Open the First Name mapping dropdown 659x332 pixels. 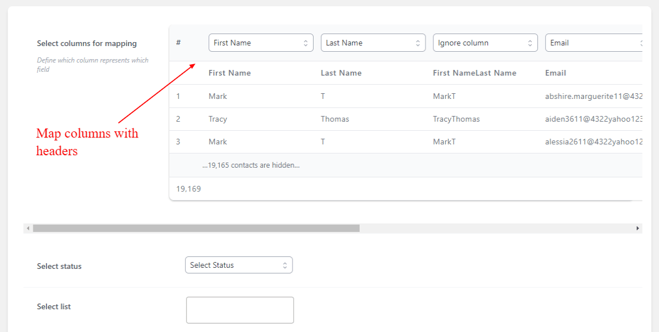tap(261, 43)
